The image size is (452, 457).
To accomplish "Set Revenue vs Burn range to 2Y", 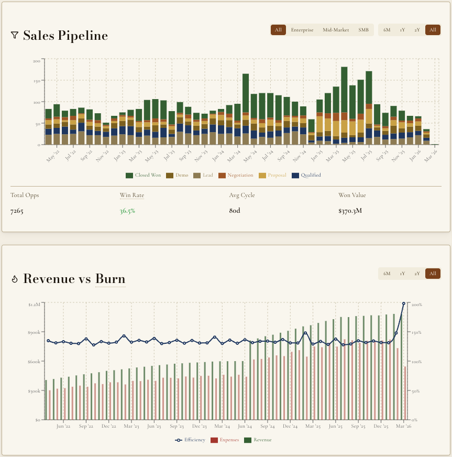I will (x=417, y=274).
